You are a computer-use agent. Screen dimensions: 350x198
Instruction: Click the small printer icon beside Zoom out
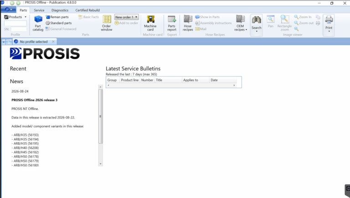pos(318,23)
